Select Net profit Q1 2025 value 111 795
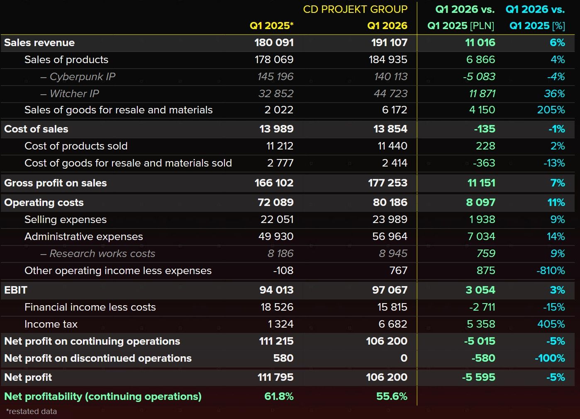The width and height of the screenshot is (580, 419). click(275, 377)
